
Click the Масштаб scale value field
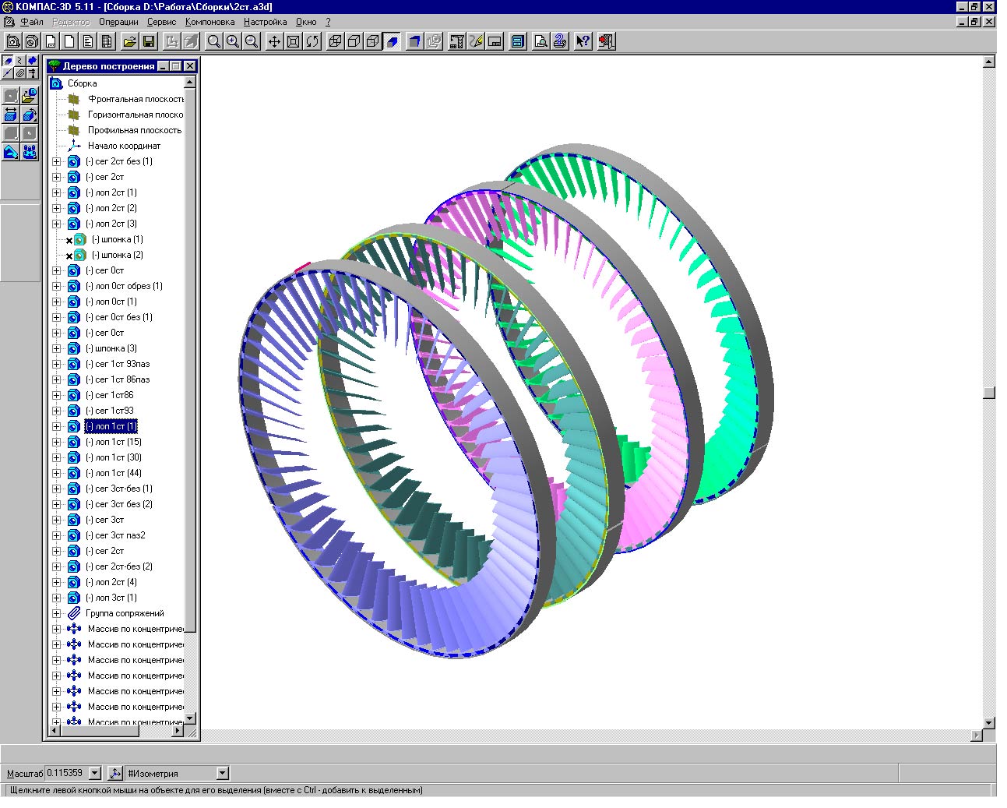[65, 773]
